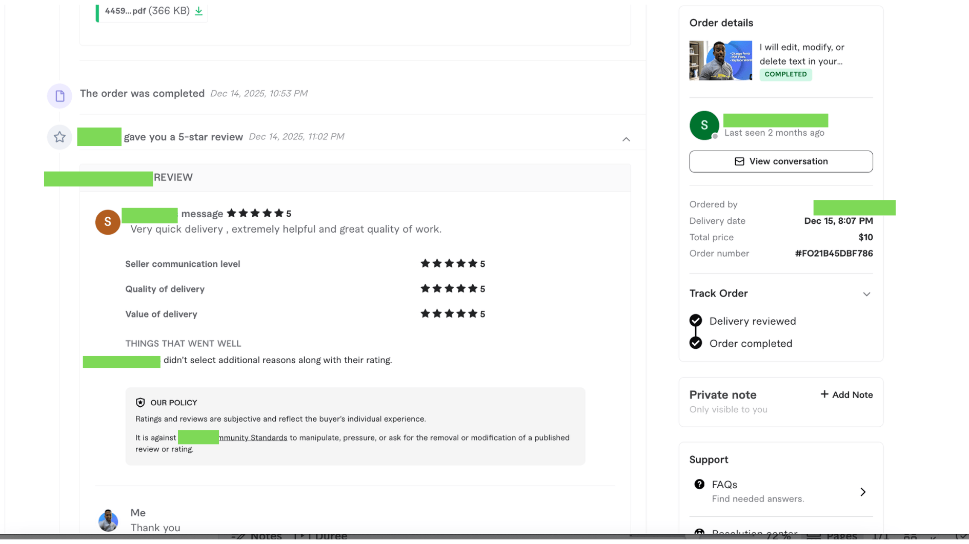Screen dimensions: 969x544
Task: Open the FAQs chevron arrow
Action: pyautogui.click(x=862, y=492)
